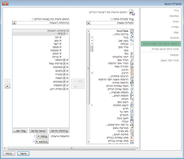Select the Undo (בטל) arrow icon

click(132, 37)
